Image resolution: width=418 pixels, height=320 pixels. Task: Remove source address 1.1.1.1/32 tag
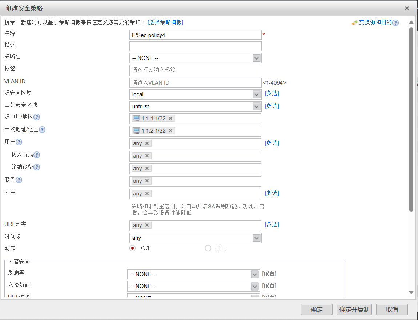click(170, 118)
